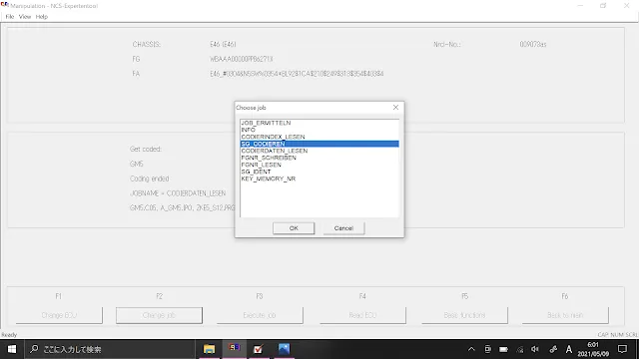Click the meet-now tray icon
The image size is (639, 359).
click(x=487, y=349)
